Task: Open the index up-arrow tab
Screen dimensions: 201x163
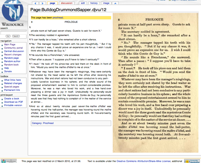Action: coord(115,3)
